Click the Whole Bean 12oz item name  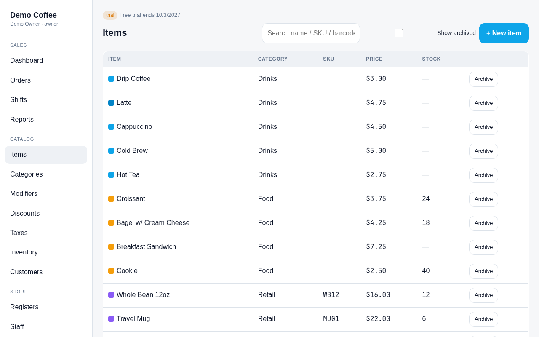[143, 295]
